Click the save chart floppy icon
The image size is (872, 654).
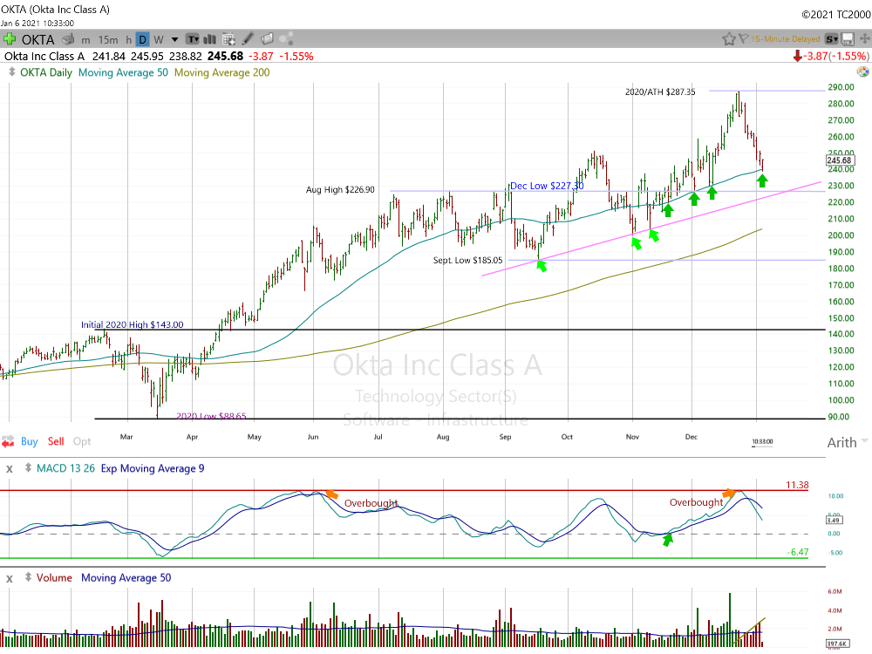tap(848, 39)
